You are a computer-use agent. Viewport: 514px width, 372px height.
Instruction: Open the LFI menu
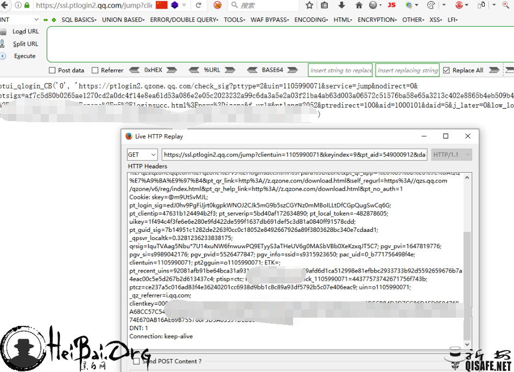(453, 20)
